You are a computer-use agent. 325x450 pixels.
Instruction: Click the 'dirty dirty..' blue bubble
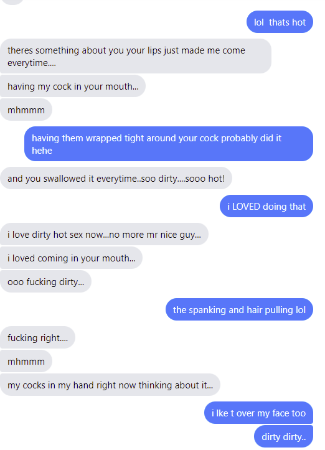(x=284, y=436)
